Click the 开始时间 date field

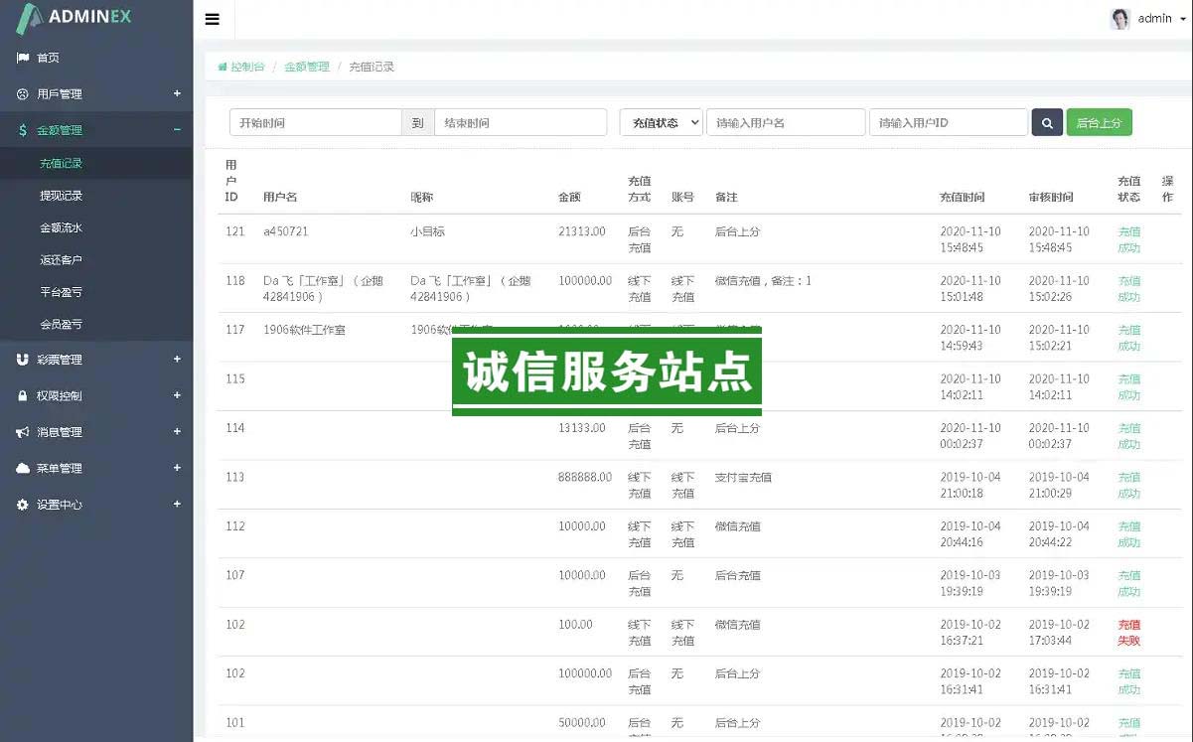pos(315,122)
